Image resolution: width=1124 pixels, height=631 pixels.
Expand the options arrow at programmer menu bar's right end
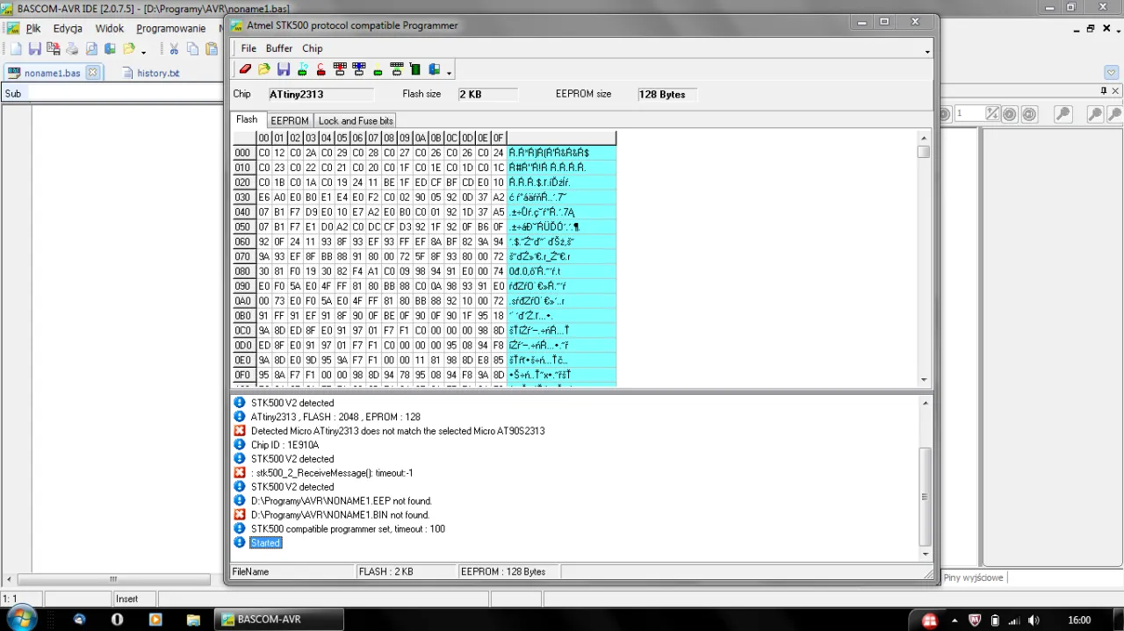(927, 51)
